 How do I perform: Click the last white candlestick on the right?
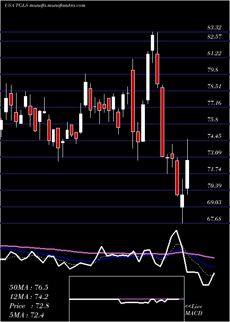point(187,167)
